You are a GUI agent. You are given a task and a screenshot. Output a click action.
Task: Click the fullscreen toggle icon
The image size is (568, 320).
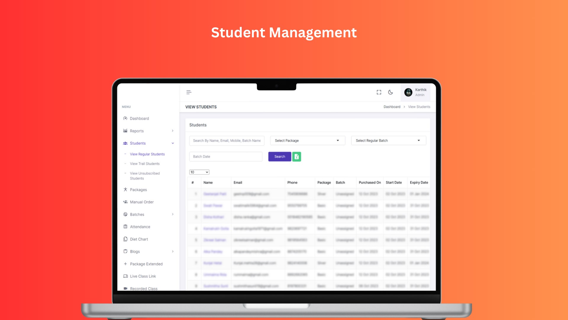point(378,92)
